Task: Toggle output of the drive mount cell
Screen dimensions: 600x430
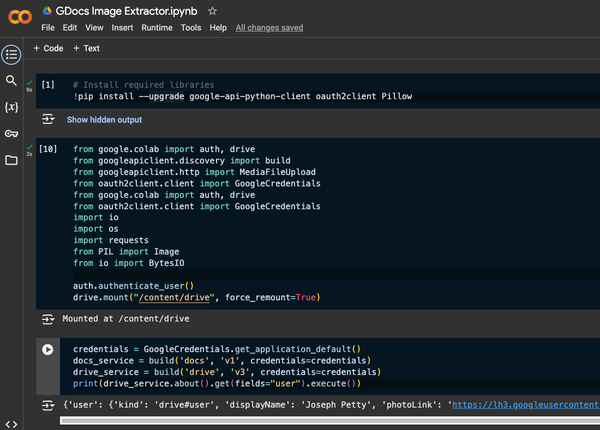Action: pyautogui.click(x=49, y=319)
